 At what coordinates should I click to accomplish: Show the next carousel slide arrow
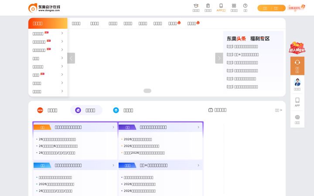tap(219, 58)
